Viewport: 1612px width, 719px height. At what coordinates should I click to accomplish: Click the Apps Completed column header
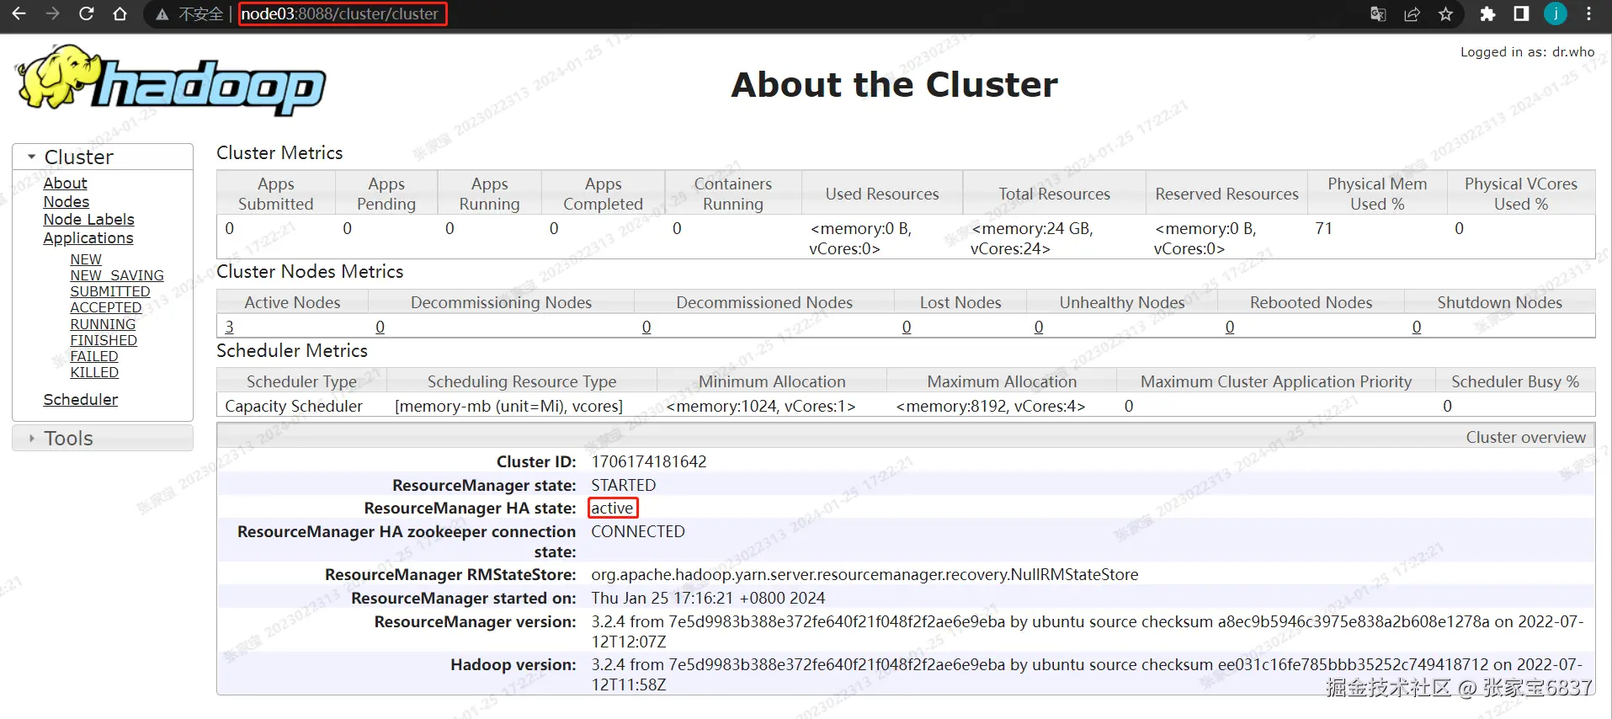603,194
